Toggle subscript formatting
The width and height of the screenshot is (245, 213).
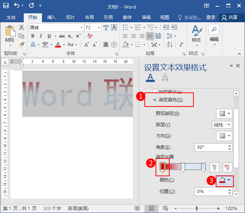click(70, 36)
